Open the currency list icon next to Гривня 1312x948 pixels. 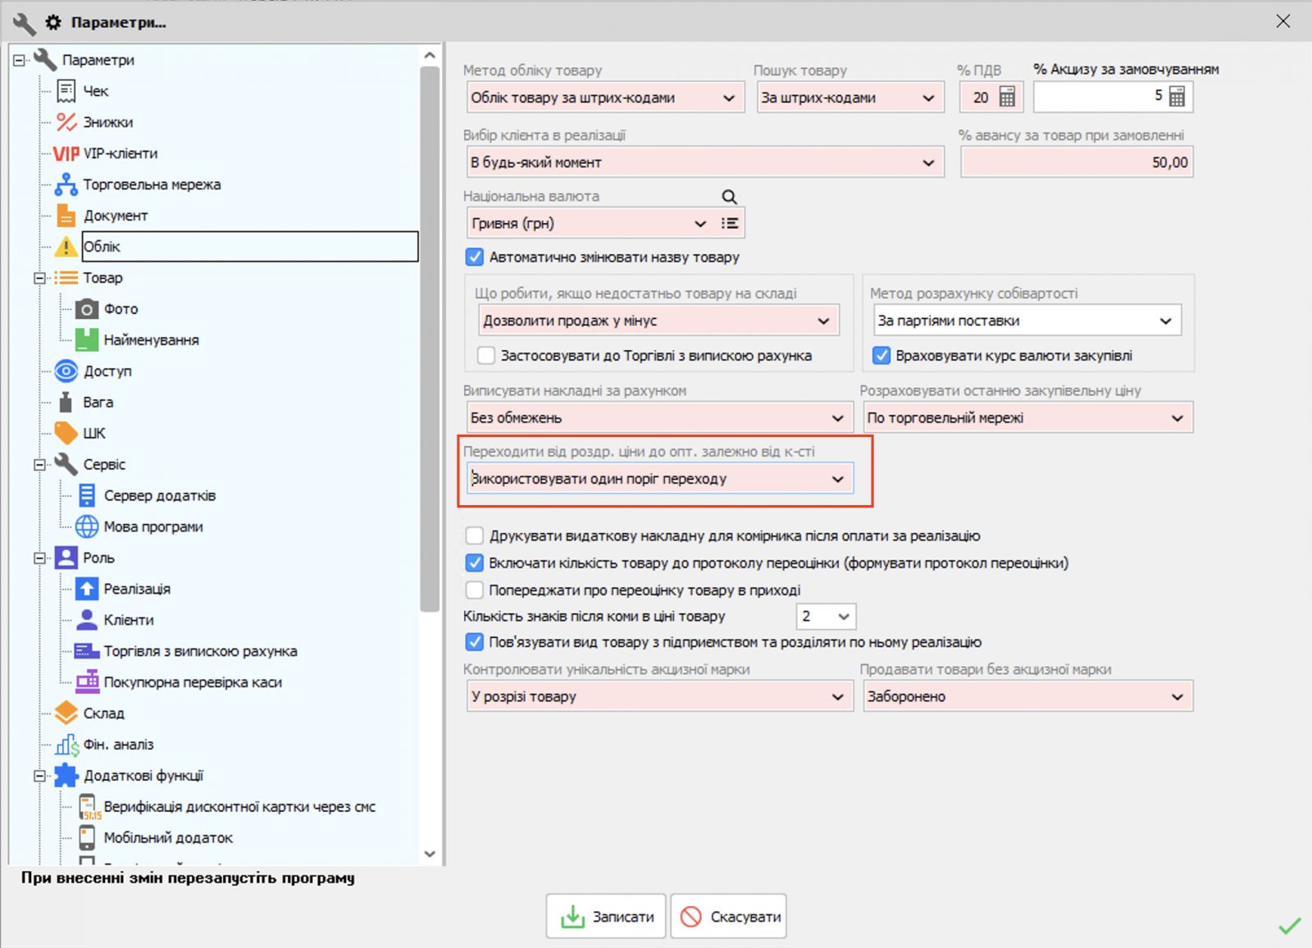pos(730,224)
